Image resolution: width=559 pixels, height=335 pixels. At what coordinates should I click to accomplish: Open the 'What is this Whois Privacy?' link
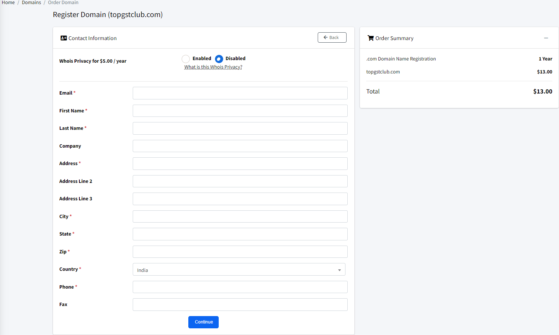[x=213, y=67]
